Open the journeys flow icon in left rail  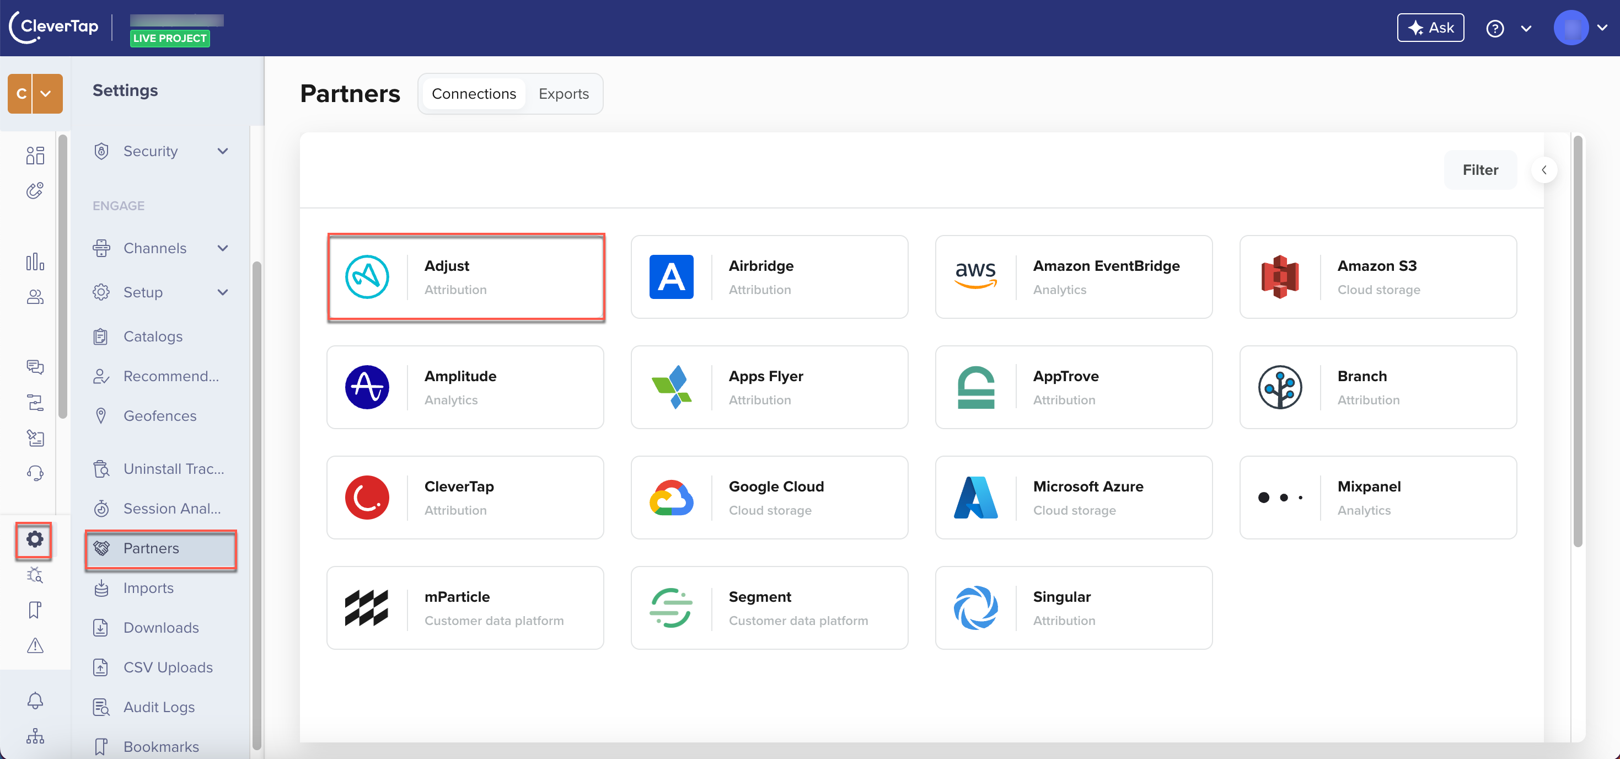pyautogui.click(x=35, y=402)
